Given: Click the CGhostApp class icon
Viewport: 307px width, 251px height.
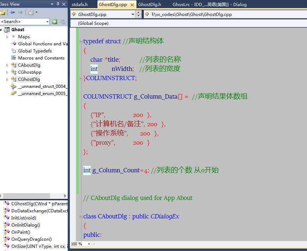Looking at the screenshot, I should (x=14, y=72).
